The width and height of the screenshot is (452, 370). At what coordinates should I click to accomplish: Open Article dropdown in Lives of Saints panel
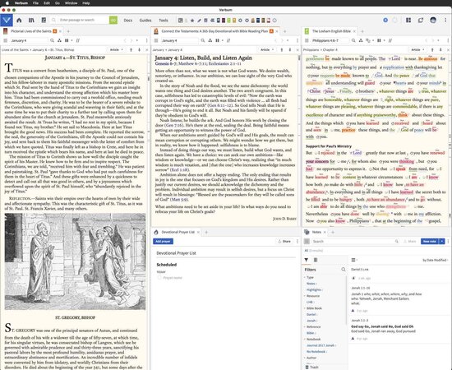117,50
